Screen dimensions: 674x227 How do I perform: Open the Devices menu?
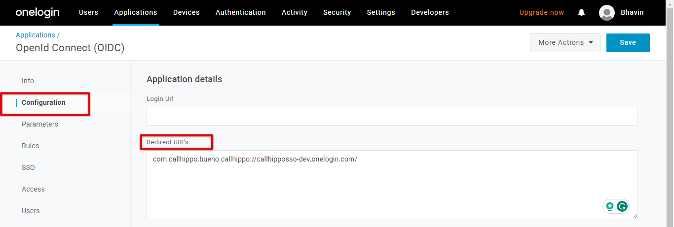pos(187,12)
